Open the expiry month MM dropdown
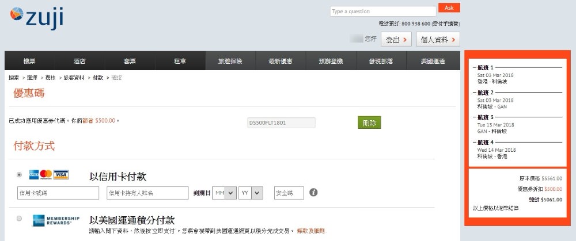Viewport: 576px width, 241px height. 225,193
